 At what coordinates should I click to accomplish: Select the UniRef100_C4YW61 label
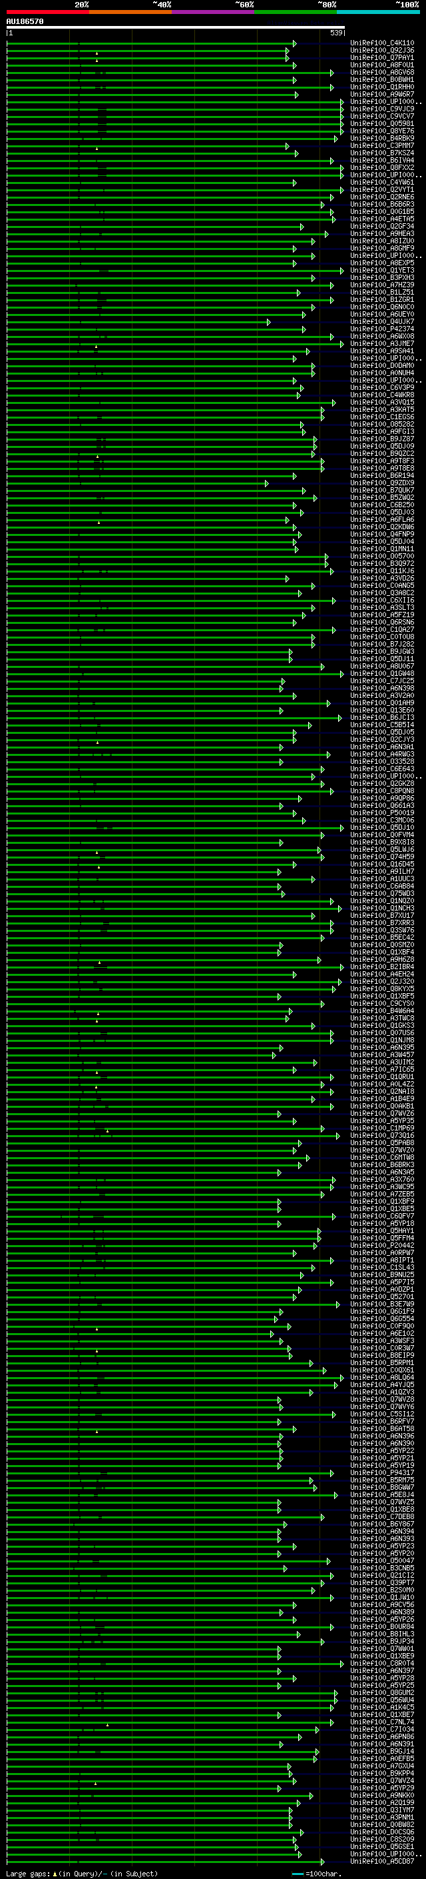tap(382, 183)
